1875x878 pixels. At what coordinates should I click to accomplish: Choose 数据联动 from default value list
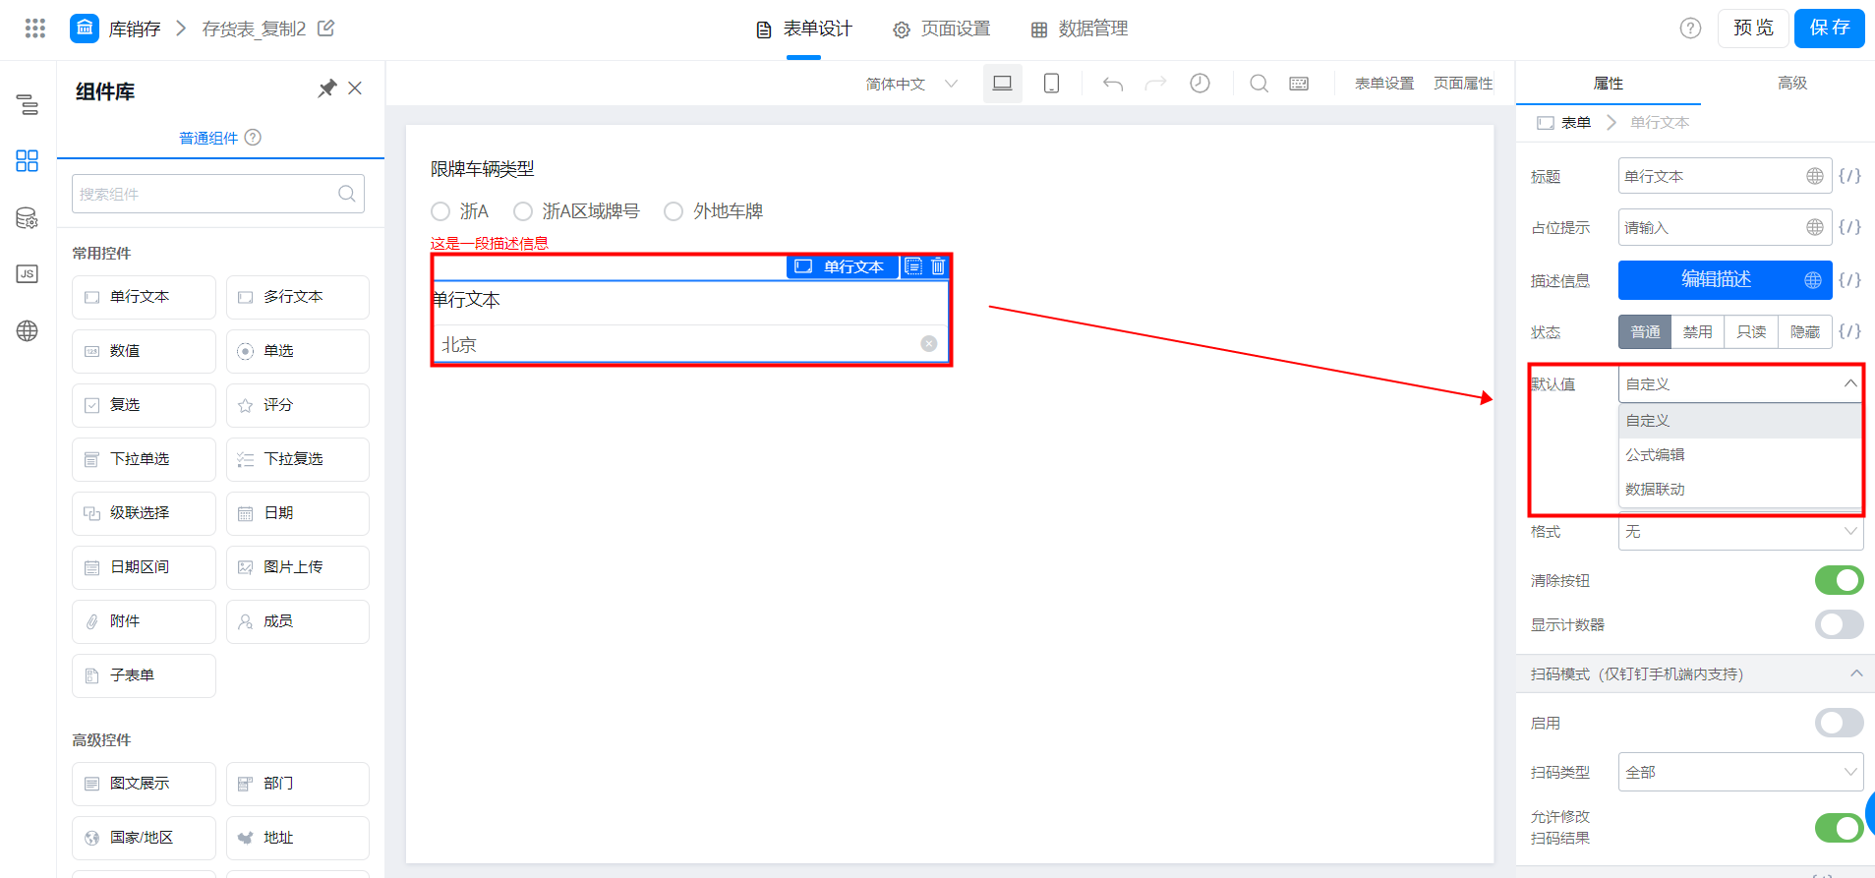pos(1740,489)
